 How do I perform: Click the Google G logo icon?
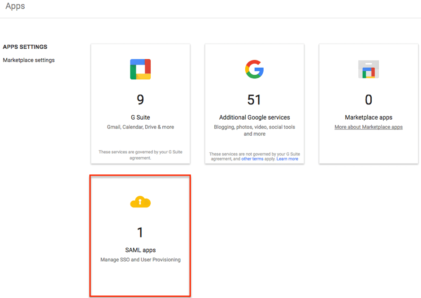click(254, 69)
